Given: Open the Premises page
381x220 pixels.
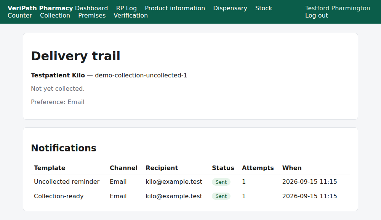Looking at the screenshot, I should click(x=92, y=15).
